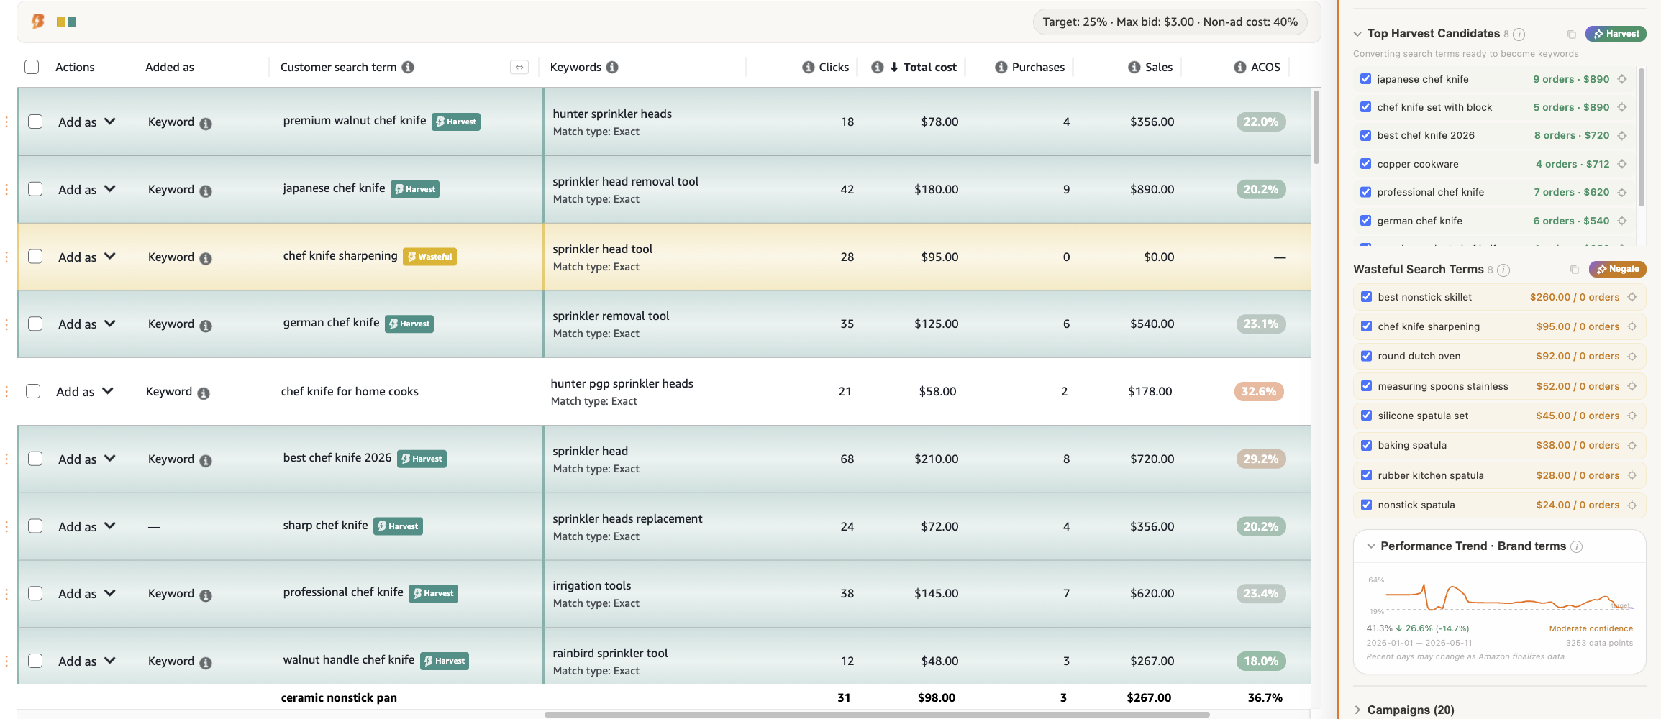The image size is (1661, 719).
Task: Click the table's horizontal scrollbar
Action: click(x=876, y=715)
